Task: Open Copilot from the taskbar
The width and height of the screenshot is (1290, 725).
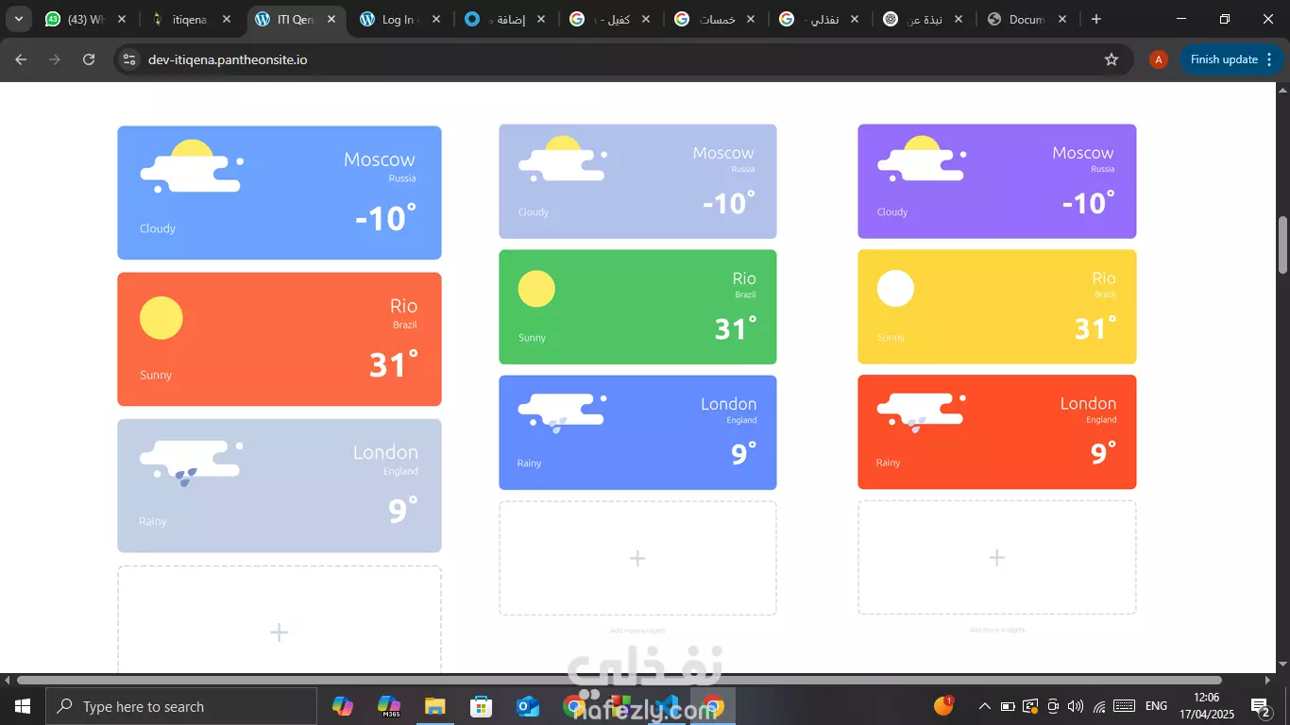Action: 343,706
